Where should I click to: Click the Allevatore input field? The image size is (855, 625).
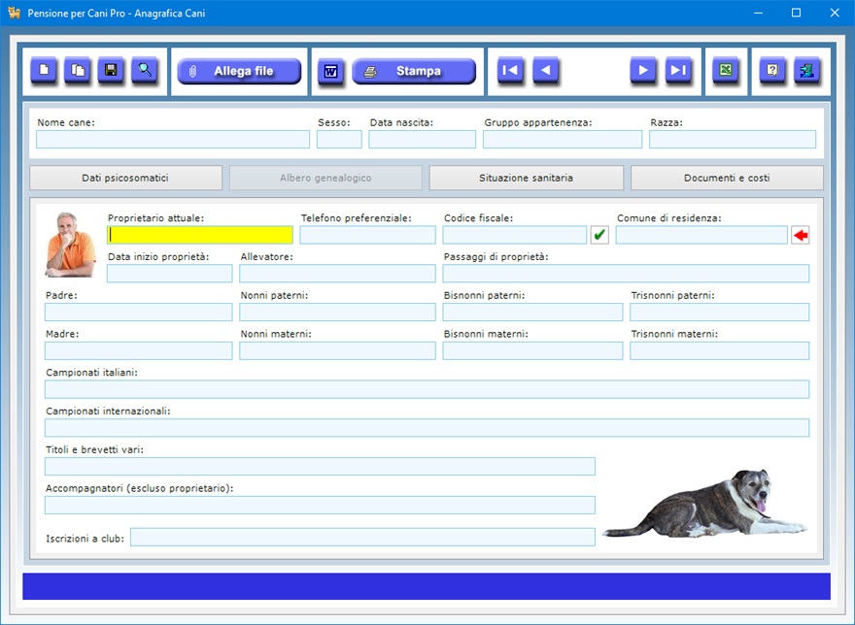337,274
